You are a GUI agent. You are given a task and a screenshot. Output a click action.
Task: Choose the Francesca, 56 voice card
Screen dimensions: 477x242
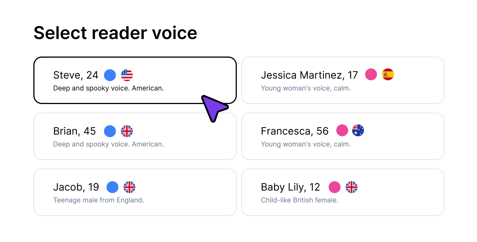[343, 136]
